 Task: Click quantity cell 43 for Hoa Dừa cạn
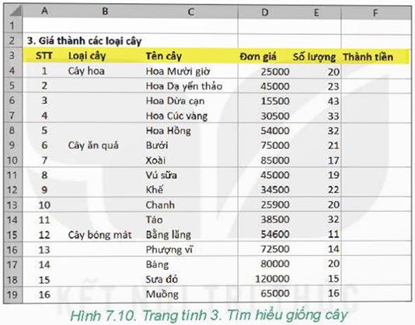coord(333,101)
